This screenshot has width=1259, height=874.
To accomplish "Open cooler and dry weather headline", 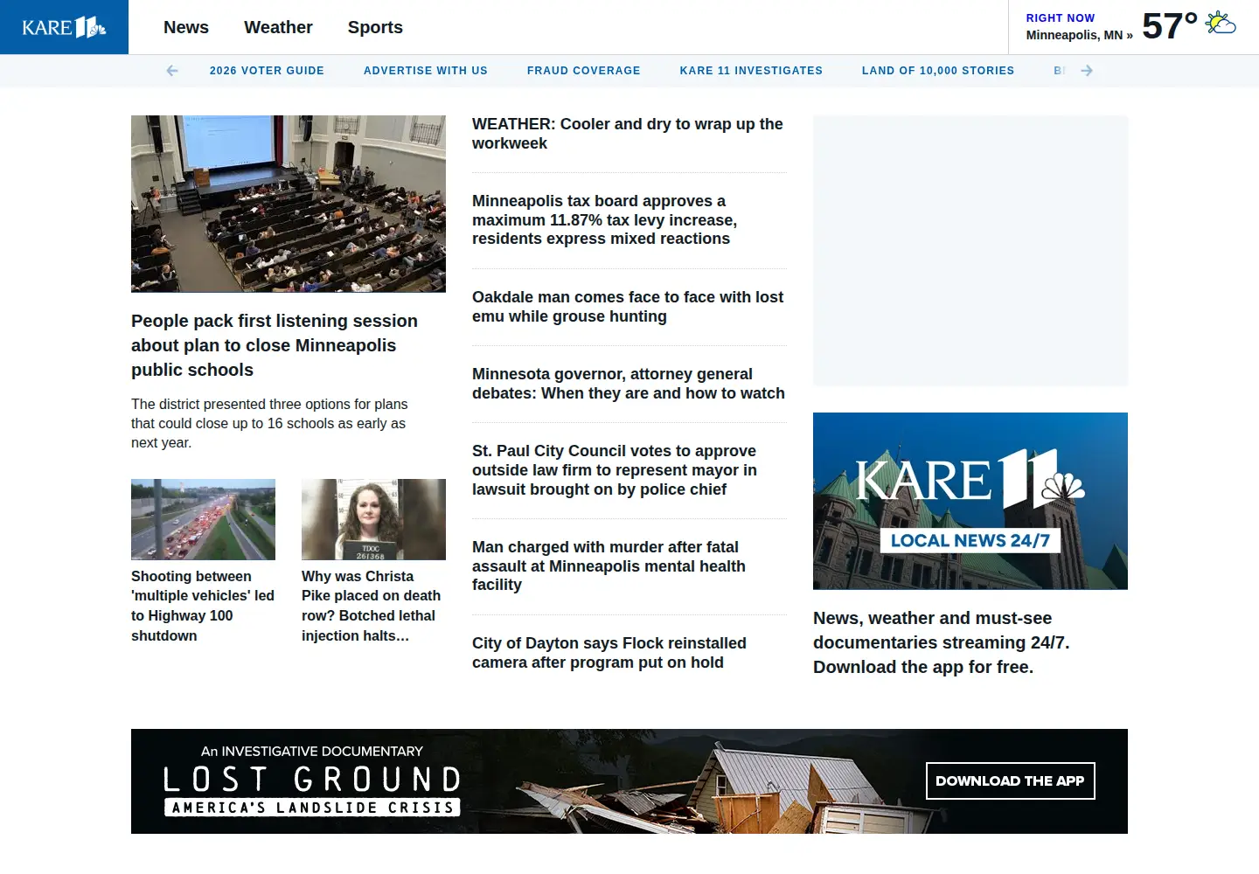I will pos(628,134).
